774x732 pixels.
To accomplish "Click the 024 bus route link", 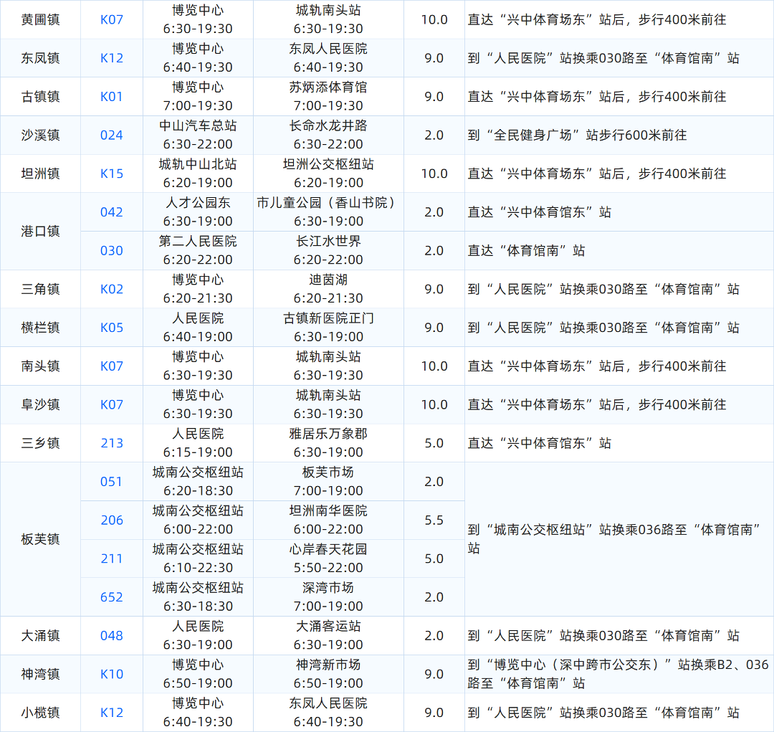I will [112, 136].
